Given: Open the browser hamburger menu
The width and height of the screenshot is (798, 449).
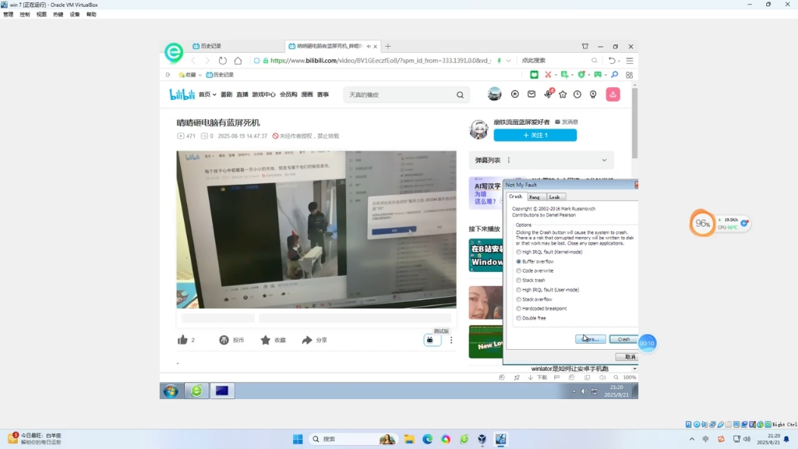Looking at the screenshot, I should click(x=630, y=61).
